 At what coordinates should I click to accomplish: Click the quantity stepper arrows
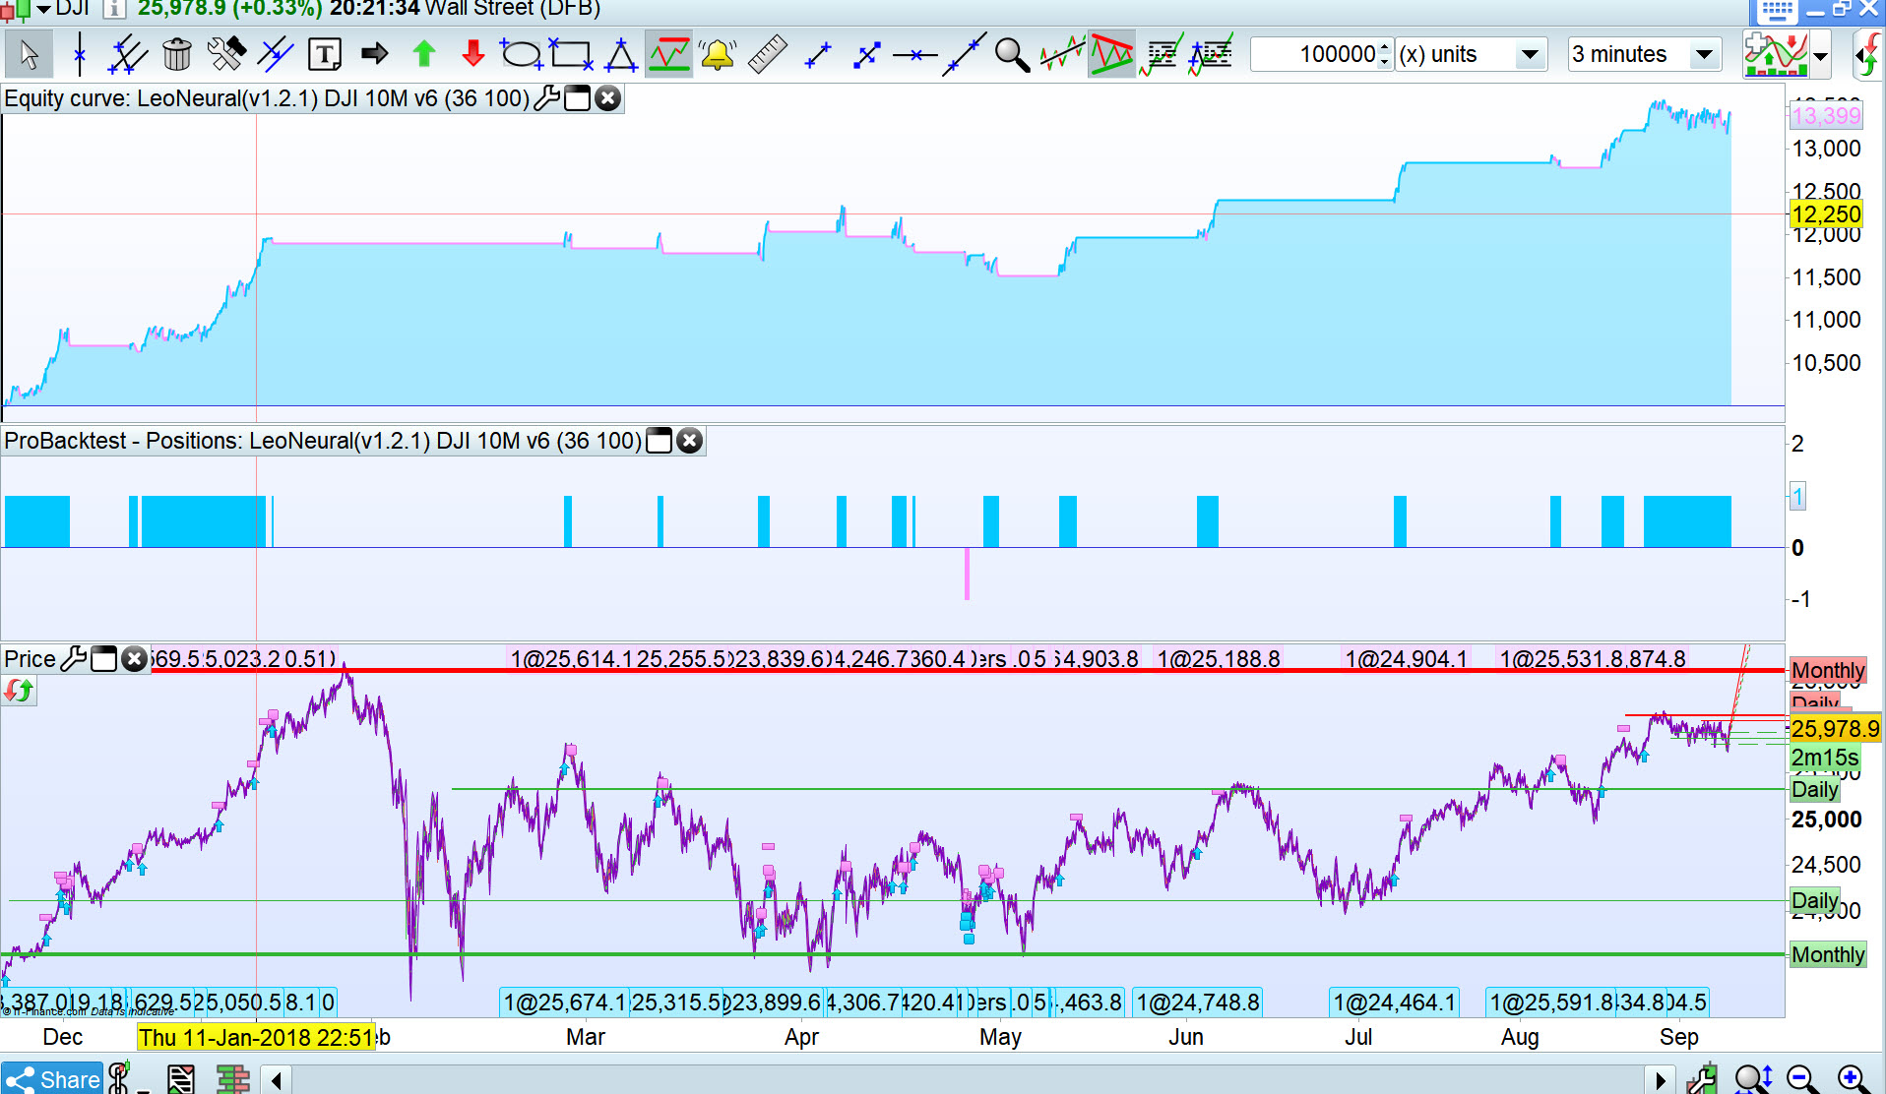click(1385, 54)
